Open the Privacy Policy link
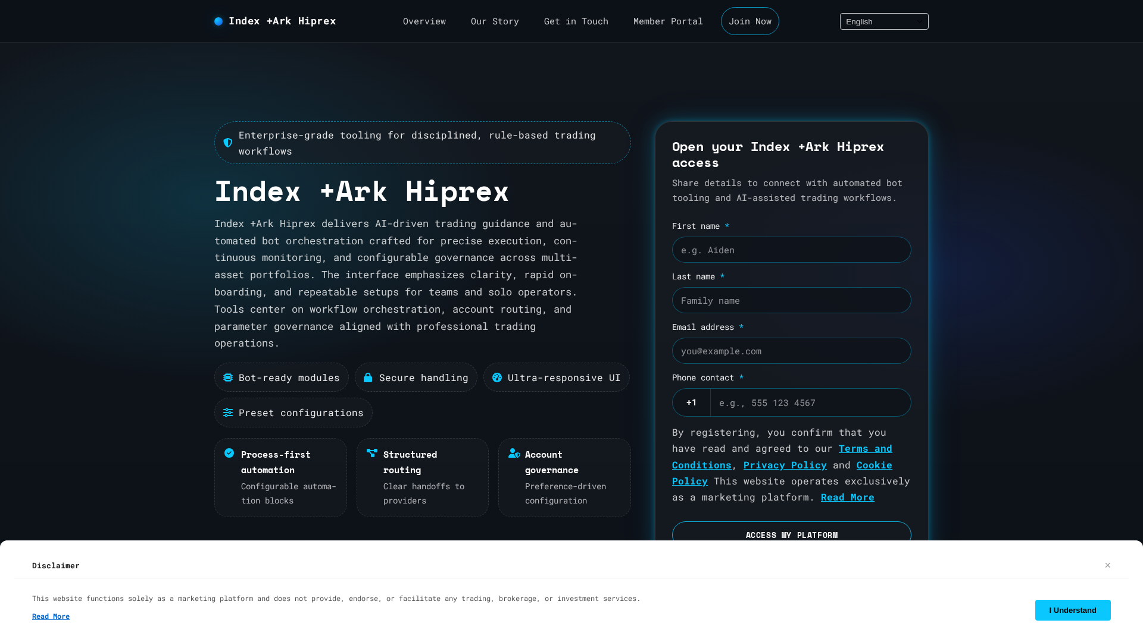Screen dimensions: 1143x642 (785, 465)
